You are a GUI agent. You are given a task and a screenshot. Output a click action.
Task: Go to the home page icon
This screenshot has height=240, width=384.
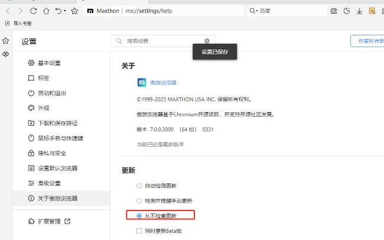[45, 11]
